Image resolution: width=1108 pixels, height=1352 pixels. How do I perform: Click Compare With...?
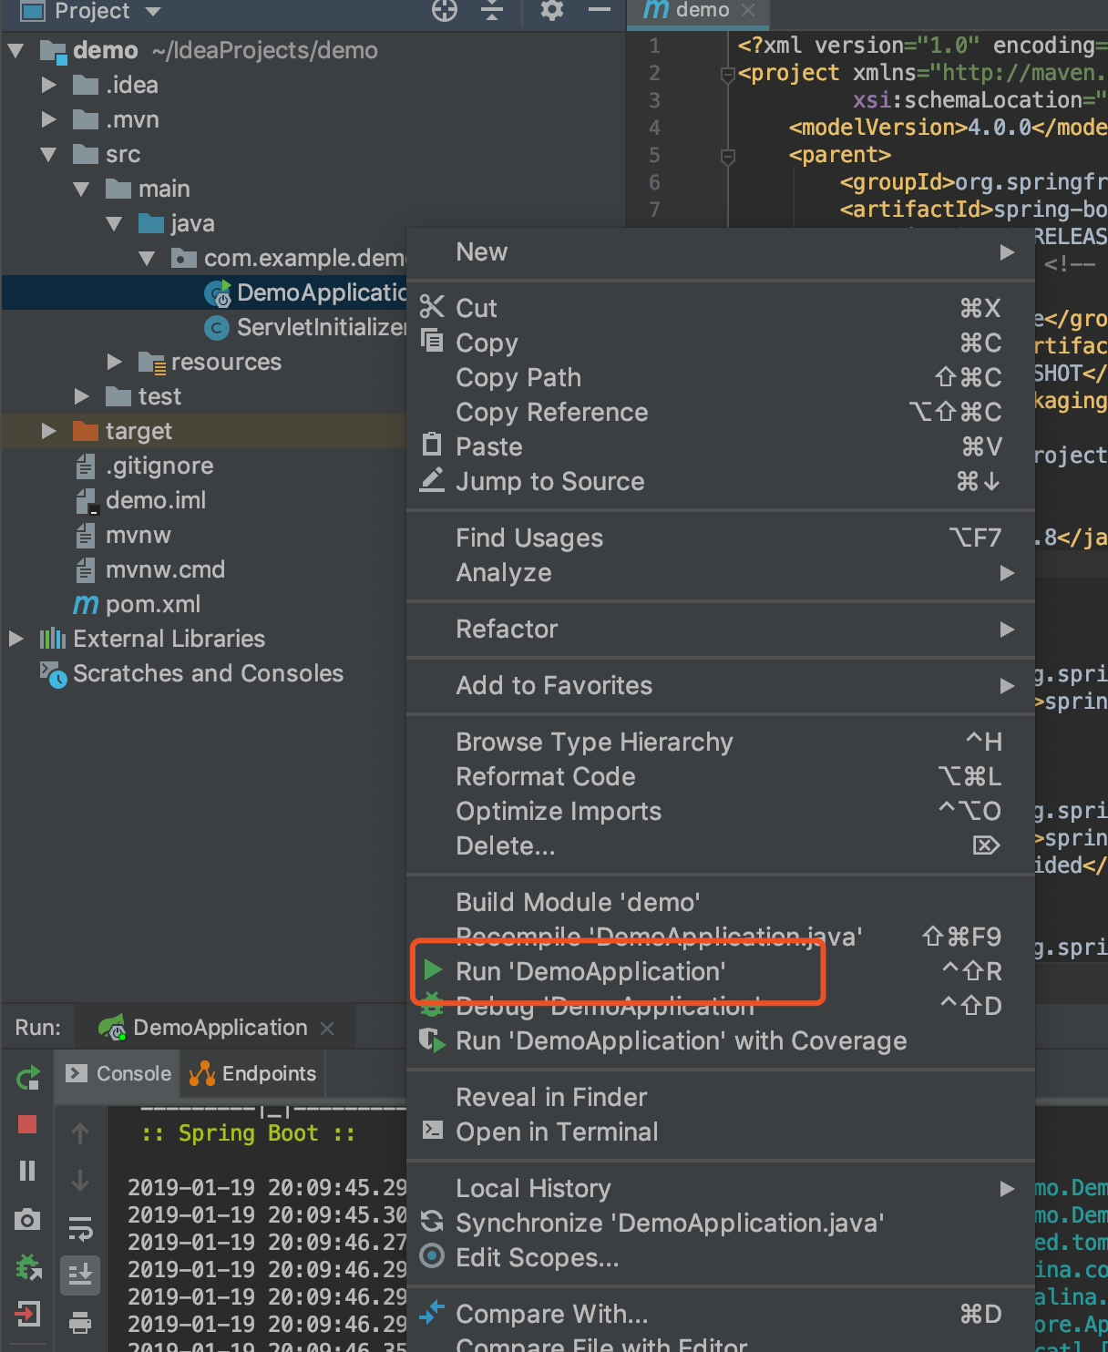[x=720, y=1314]
